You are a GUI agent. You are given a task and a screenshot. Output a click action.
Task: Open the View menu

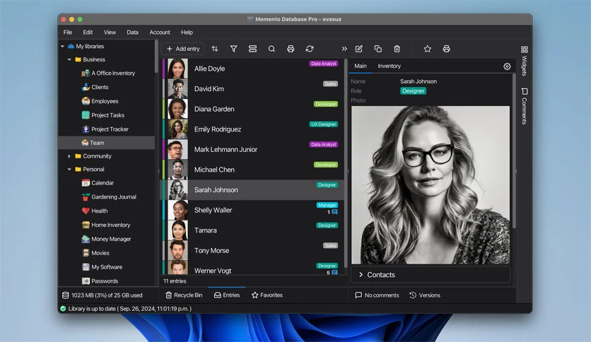coord(110,33)
